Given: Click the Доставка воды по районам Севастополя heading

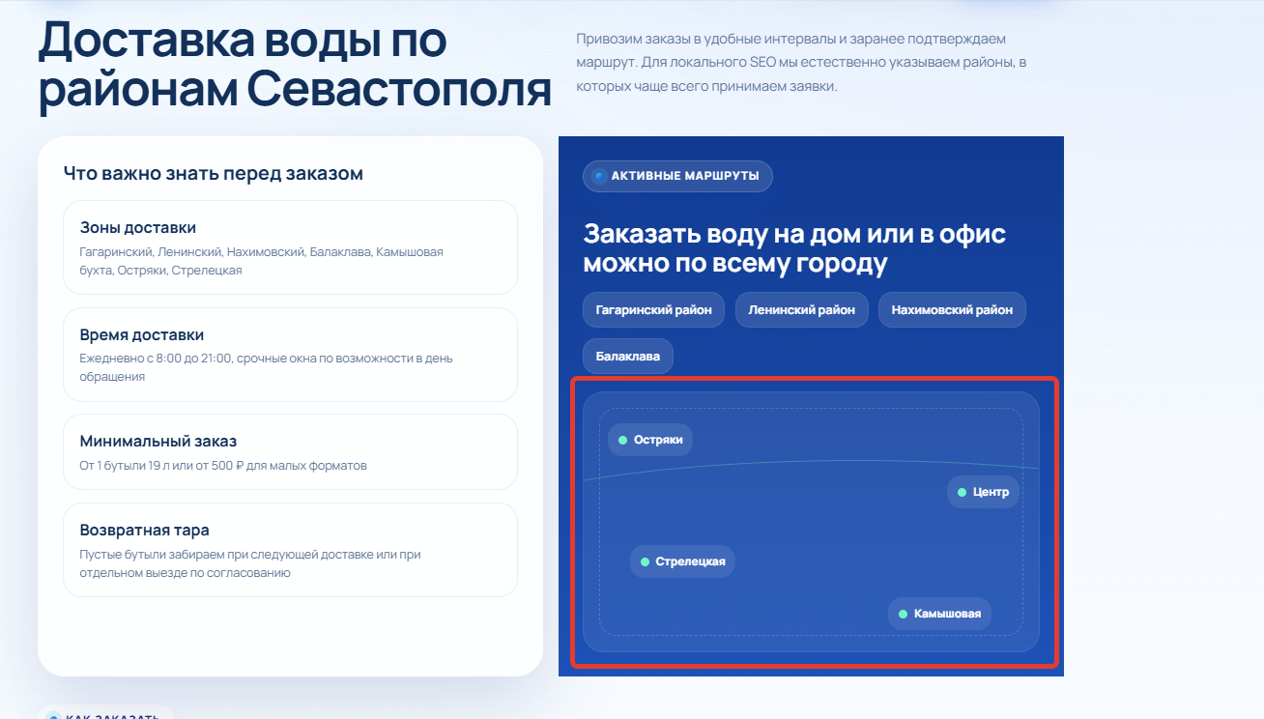Looking at the screenshot, I should click(x=295, y=66).
